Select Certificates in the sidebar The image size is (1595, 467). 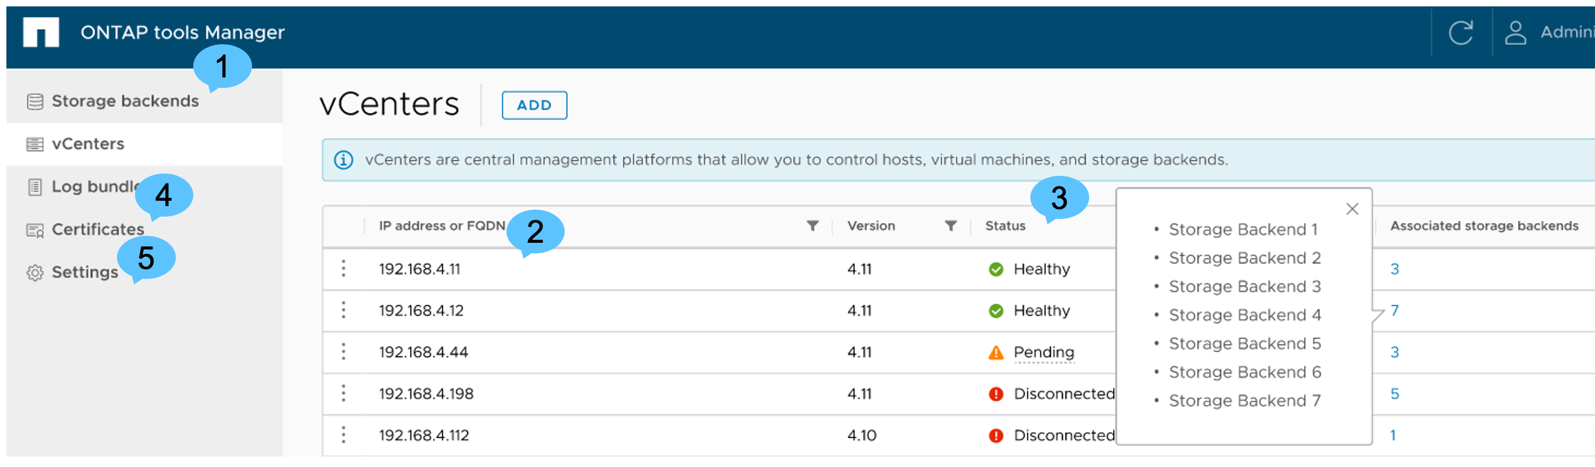pos(97,229)
